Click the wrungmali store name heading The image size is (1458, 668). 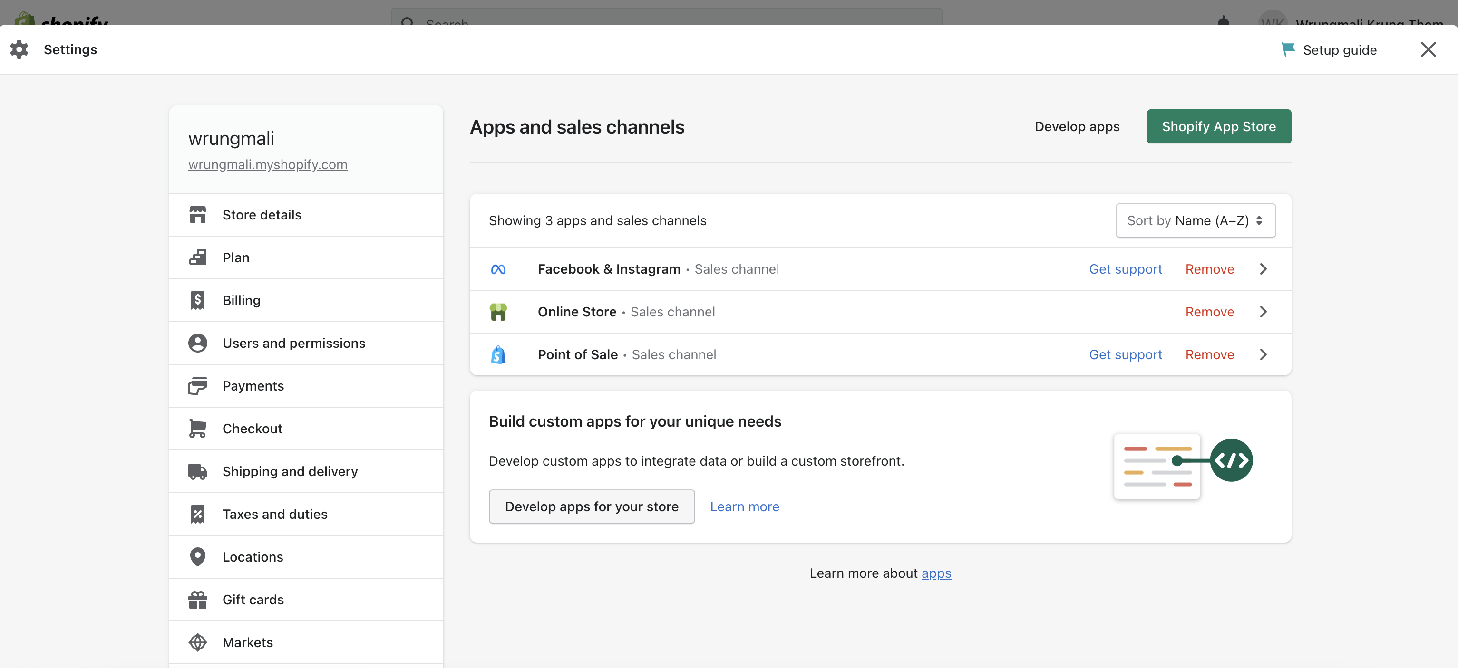point(231,139)
